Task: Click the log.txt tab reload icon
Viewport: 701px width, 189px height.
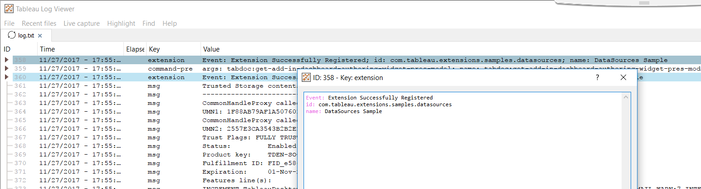Action: click(12, 35)
